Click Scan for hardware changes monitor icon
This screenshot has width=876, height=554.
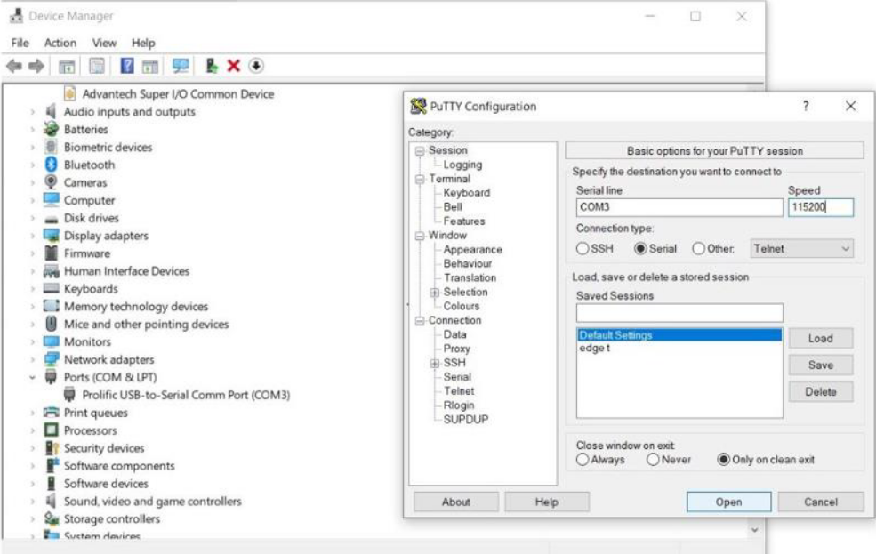point(181,66)
